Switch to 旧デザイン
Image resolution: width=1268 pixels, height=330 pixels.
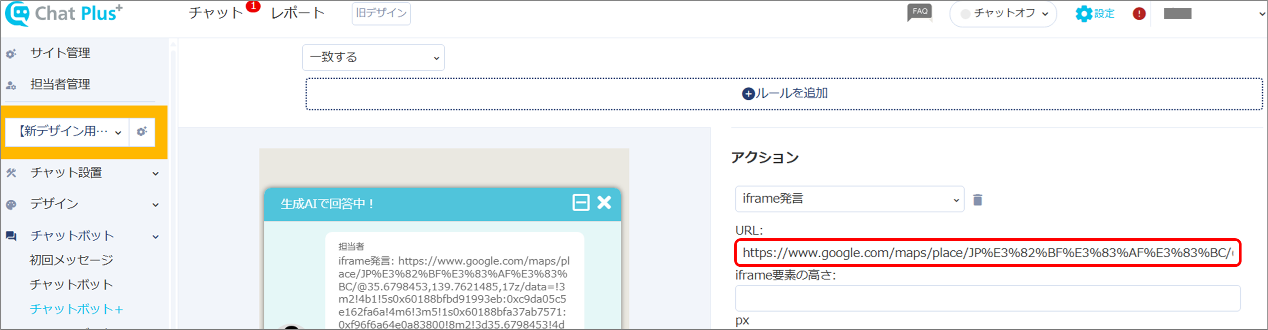(381, 13)
